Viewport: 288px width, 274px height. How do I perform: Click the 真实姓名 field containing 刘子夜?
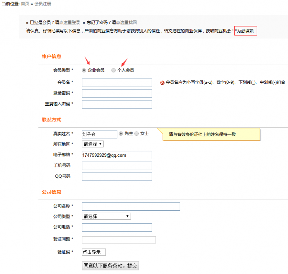tap(100, 134)
